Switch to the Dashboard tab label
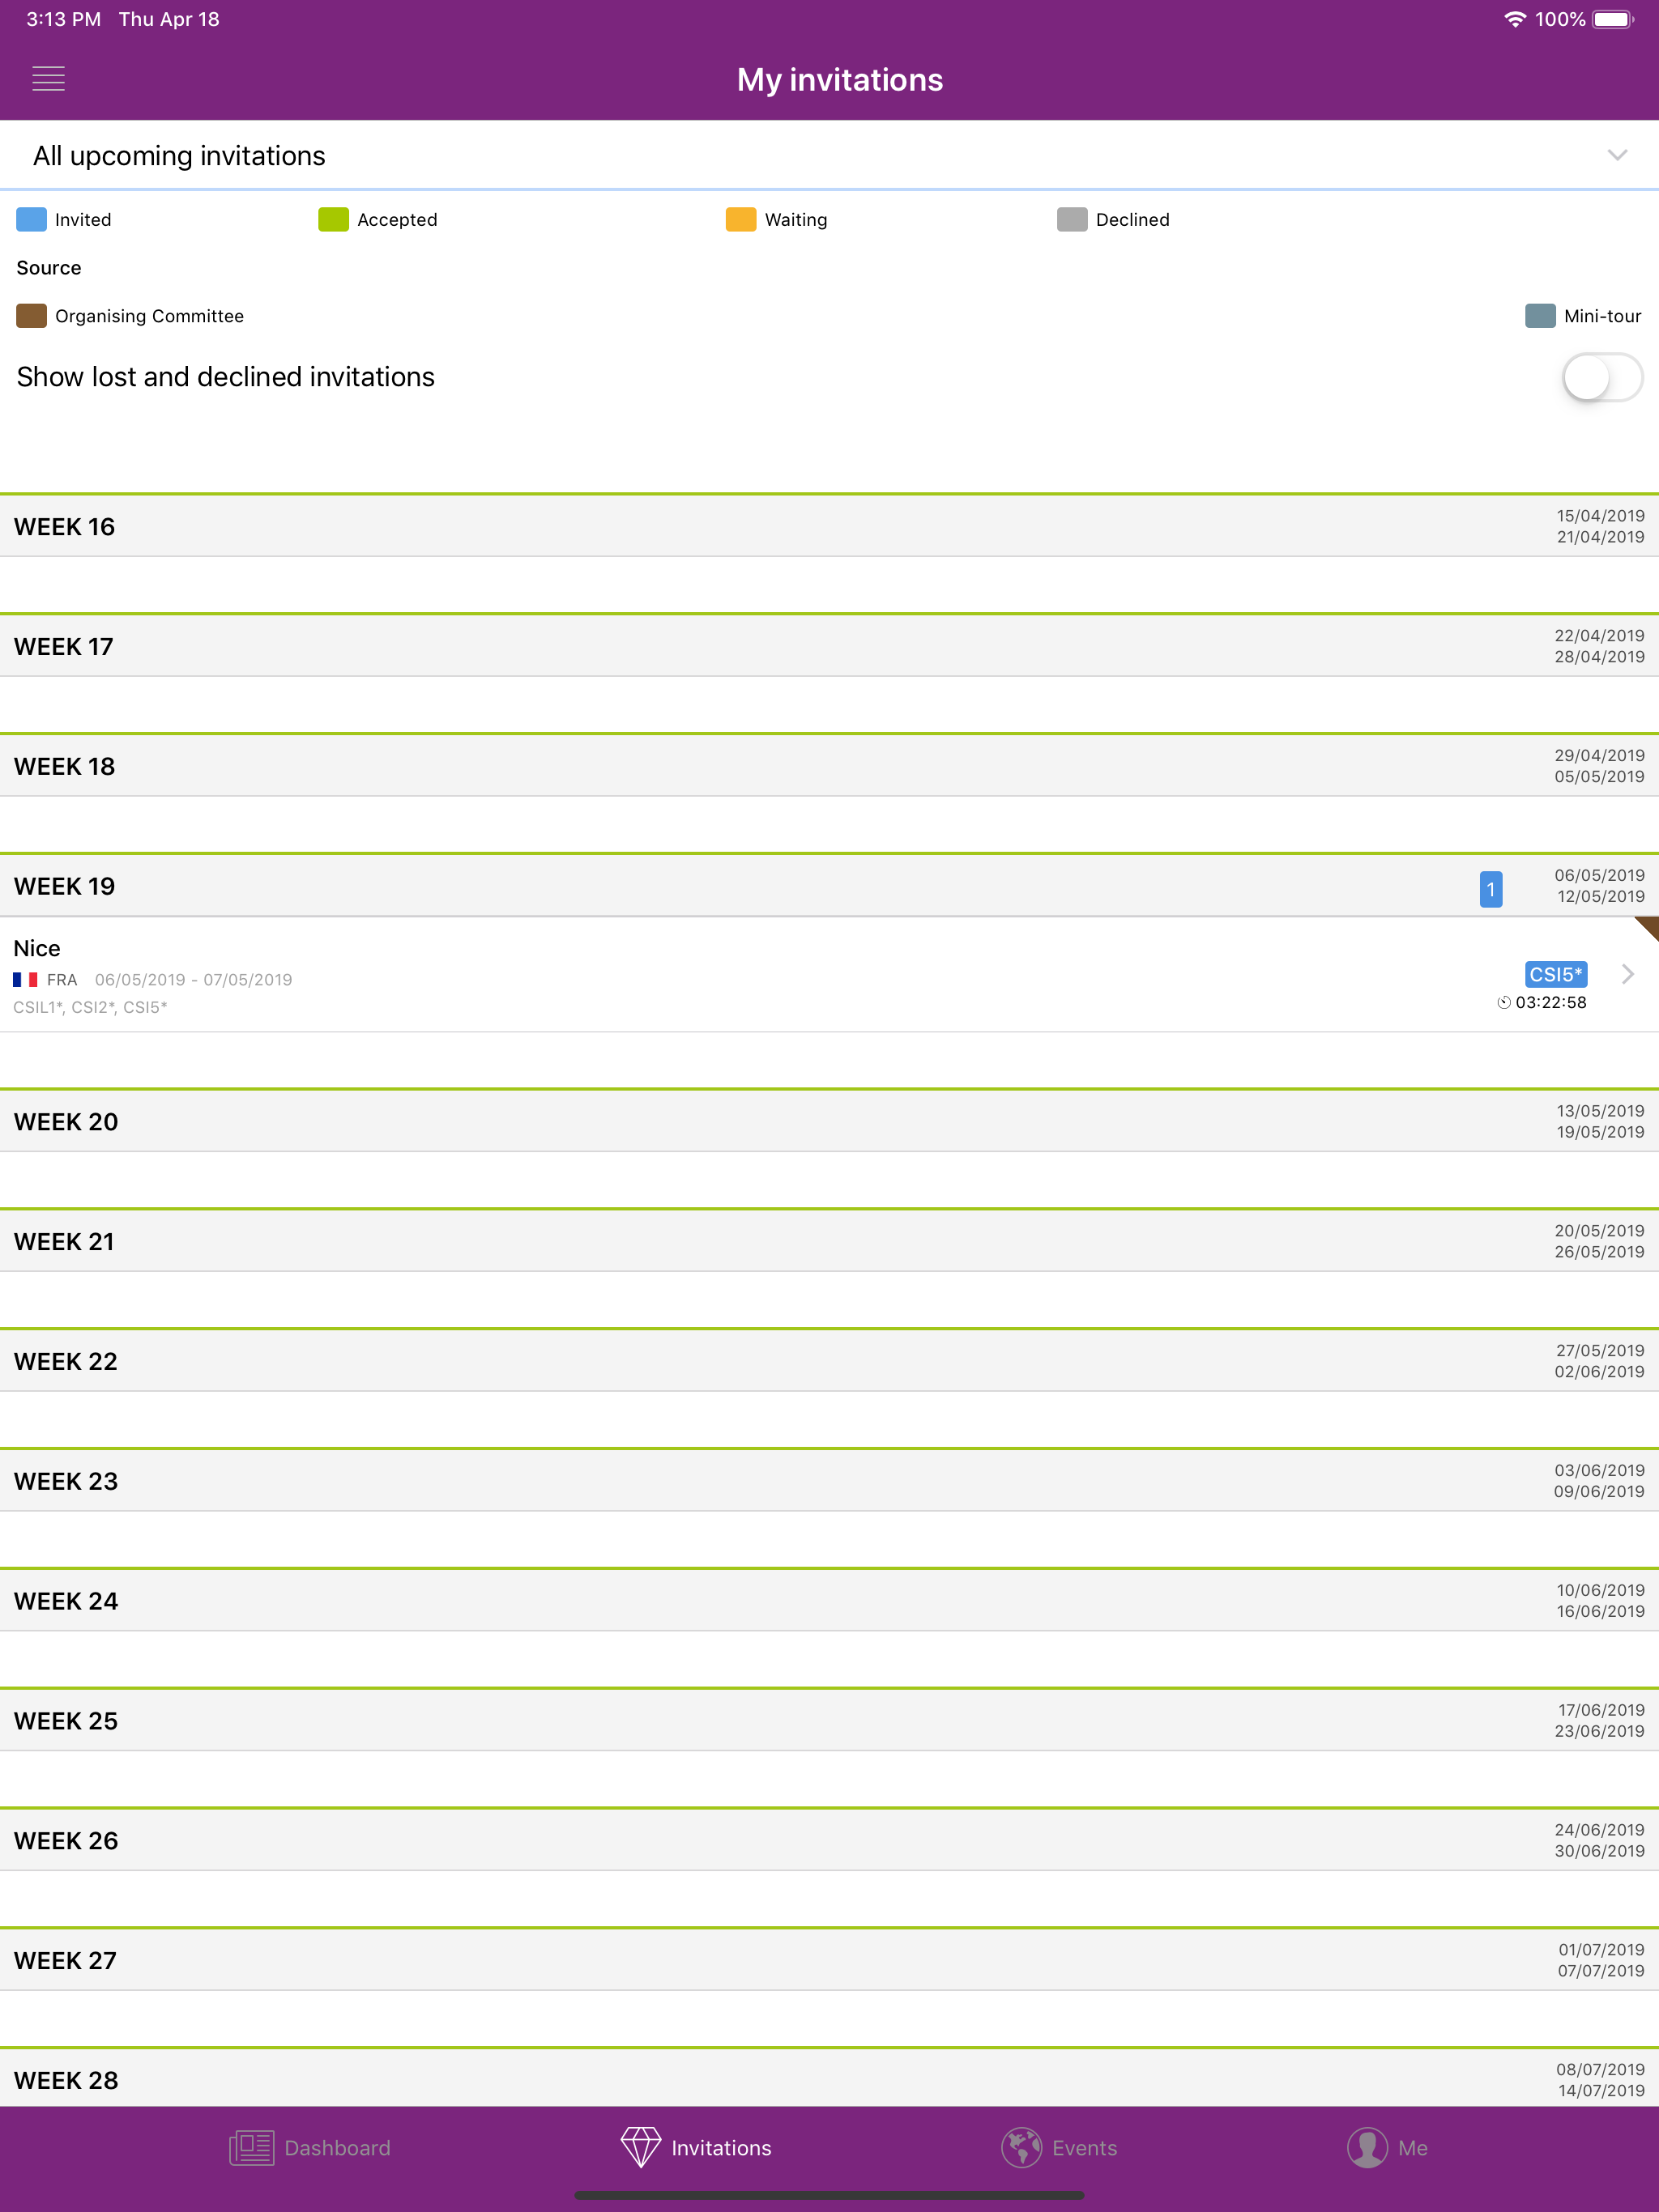Screen dimensions: 1659x2212 click(337, 2148)
